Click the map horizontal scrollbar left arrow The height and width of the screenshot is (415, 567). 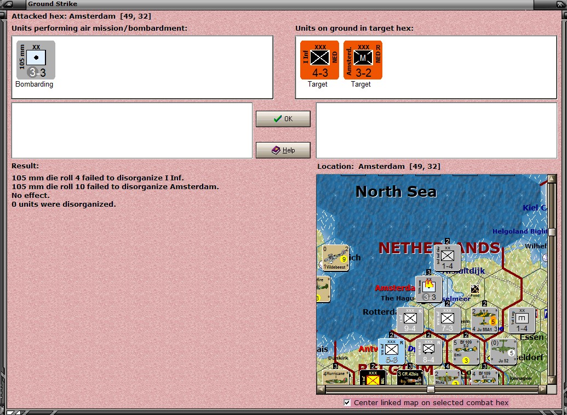point(320,389)
